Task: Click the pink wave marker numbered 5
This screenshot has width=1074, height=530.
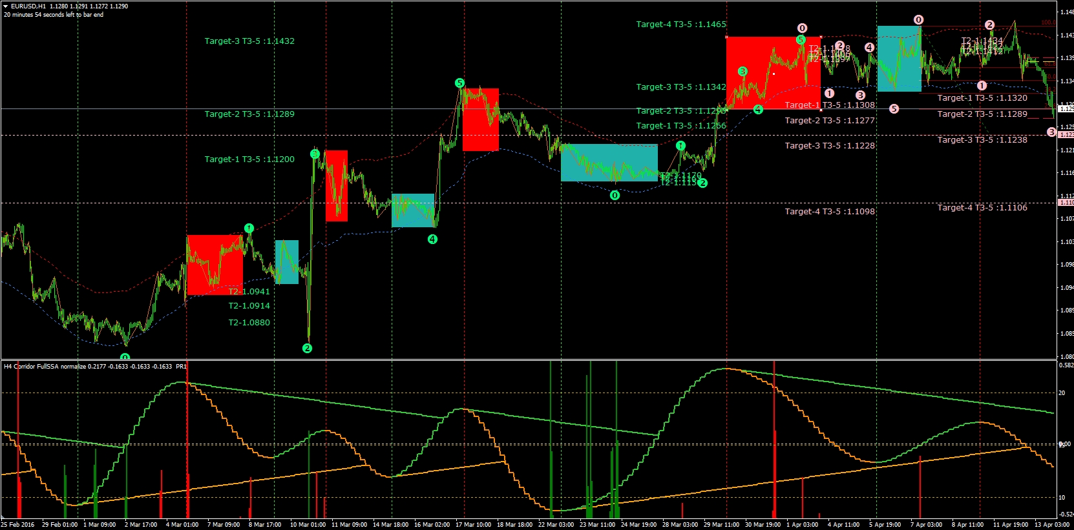Action: pyautogui.click(x=894, y=108)
